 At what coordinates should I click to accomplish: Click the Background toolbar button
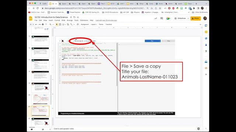click(85, 25)
